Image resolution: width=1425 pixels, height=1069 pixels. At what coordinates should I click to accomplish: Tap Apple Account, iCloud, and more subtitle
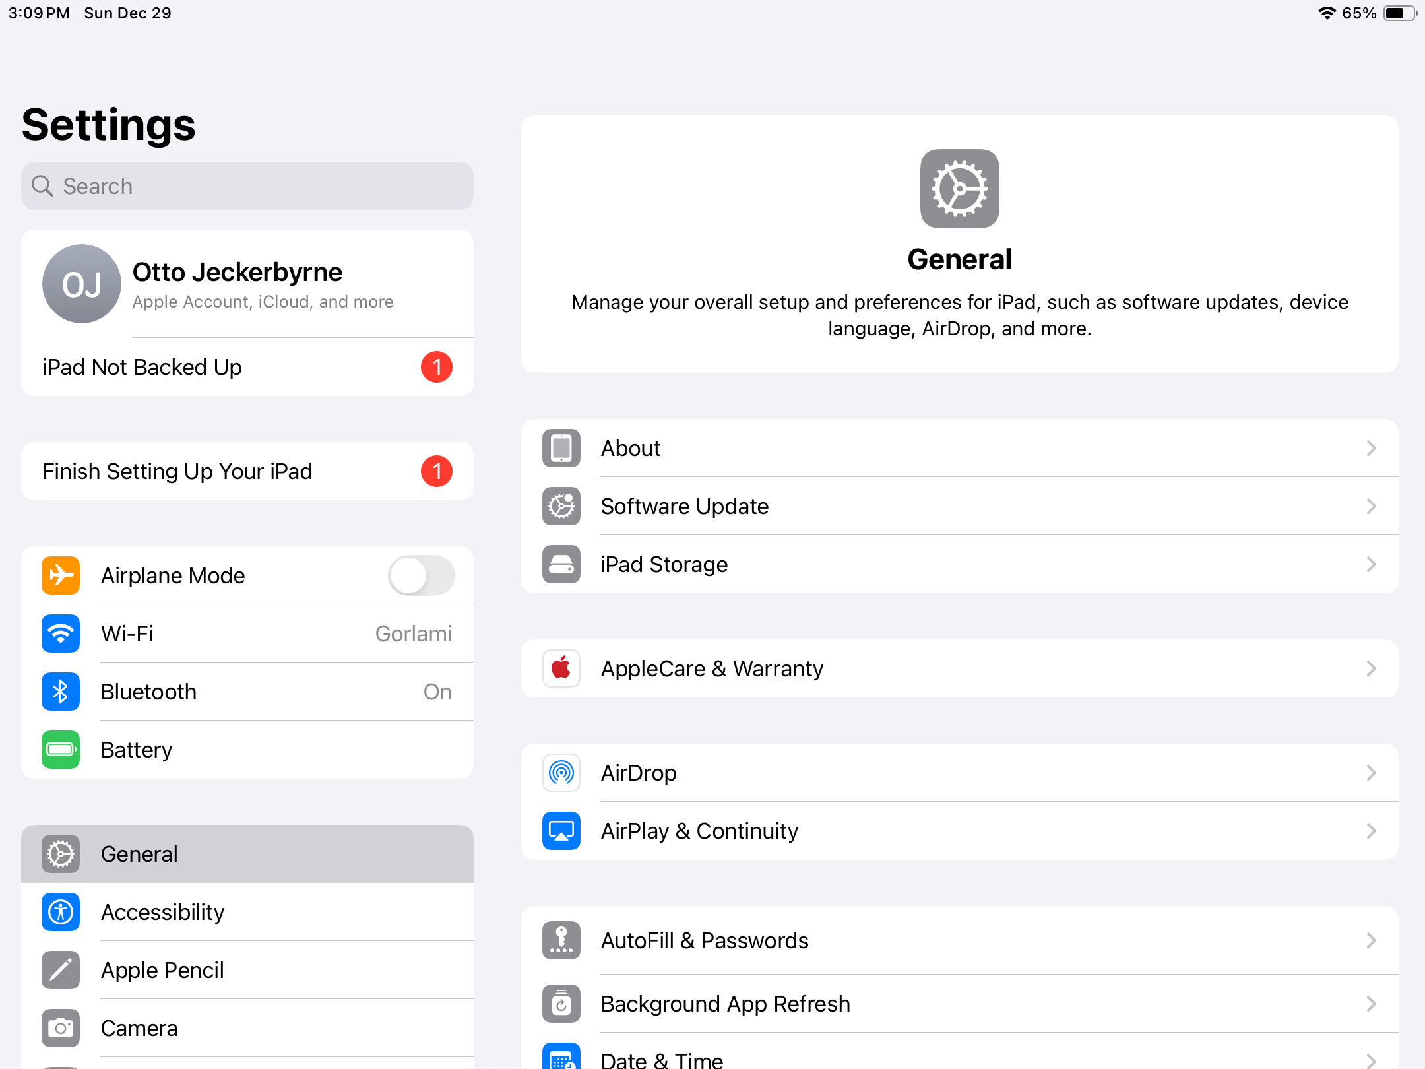263,302
